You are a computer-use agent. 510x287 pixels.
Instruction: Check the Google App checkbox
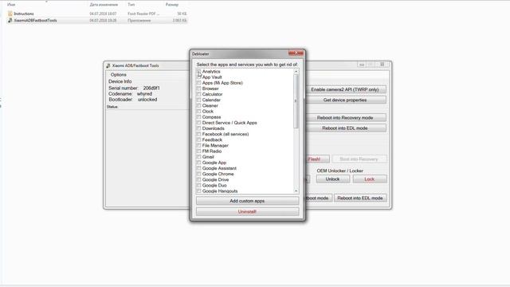click(198, 163)
